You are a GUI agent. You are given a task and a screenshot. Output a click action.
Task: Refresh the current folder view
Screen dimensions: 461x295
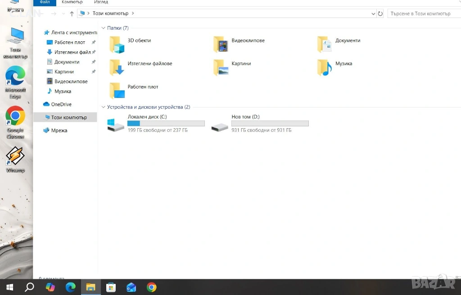380,13
